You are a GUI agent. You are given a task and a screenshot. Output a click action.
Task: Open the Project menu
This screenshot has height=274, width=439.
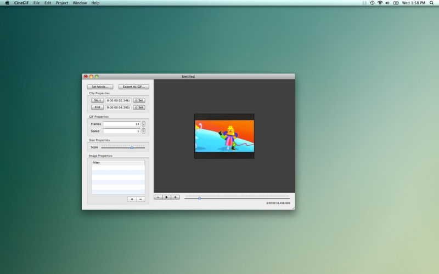click(62, 3)
